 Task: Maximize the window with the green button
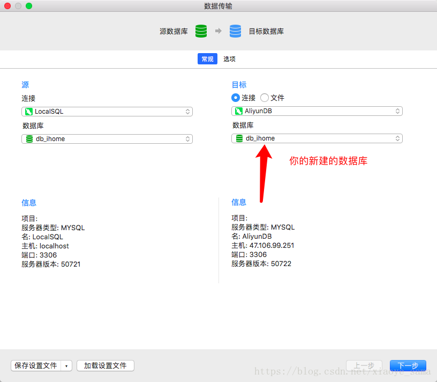(29, 6)
